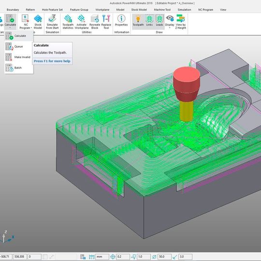Click Recreate Block icon
This screenshot has width=261, height=261.
(x=95, y=19)
